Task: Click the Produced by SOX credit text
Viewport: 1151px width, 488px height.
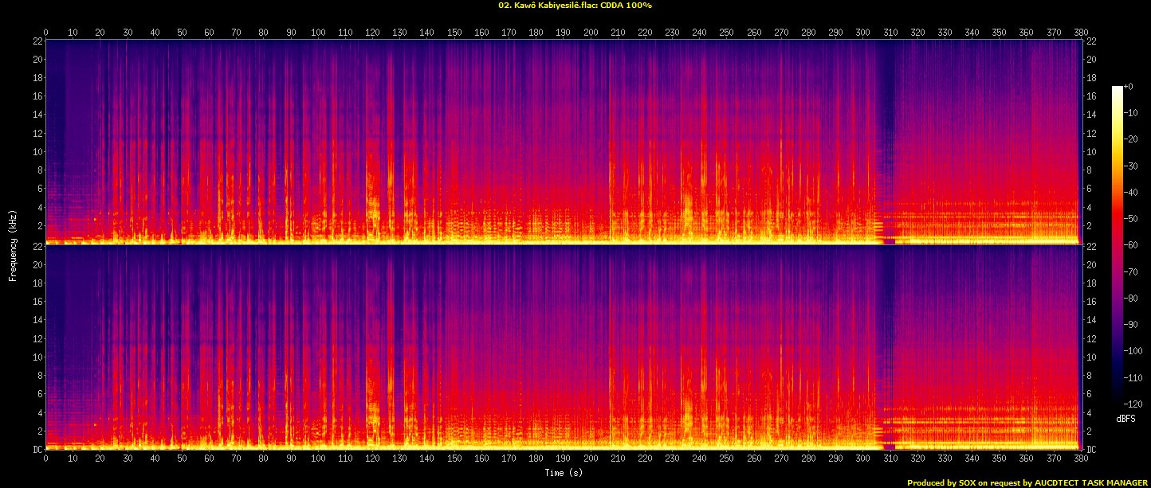Action: pyautogui.click(x=1027, y=482)
